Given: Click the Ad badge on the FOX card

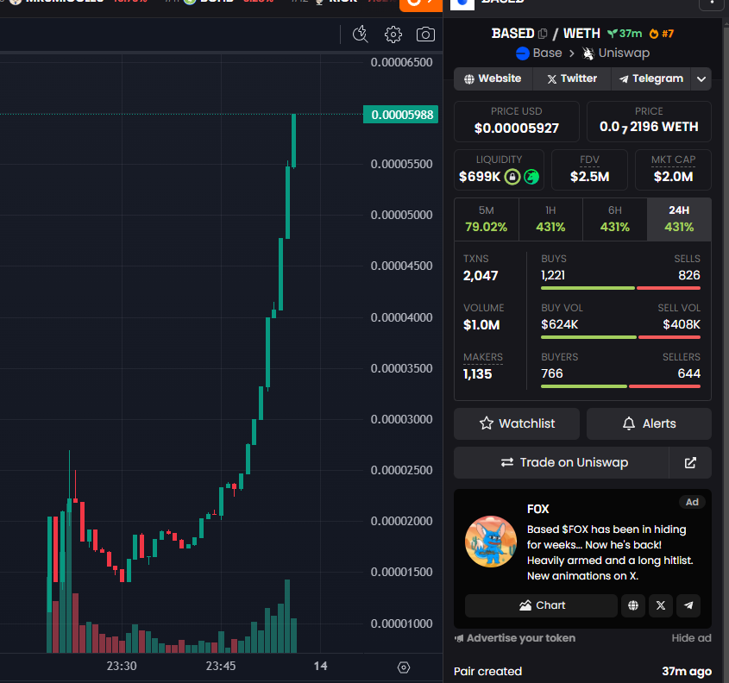Looking at the screenshot, I should pyautogui.click(x=692, y=502).
